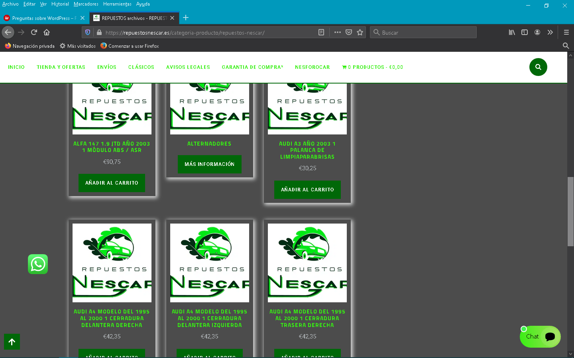
Task: Click the browser Forward arrow button
Action: [x=21, y=32]
